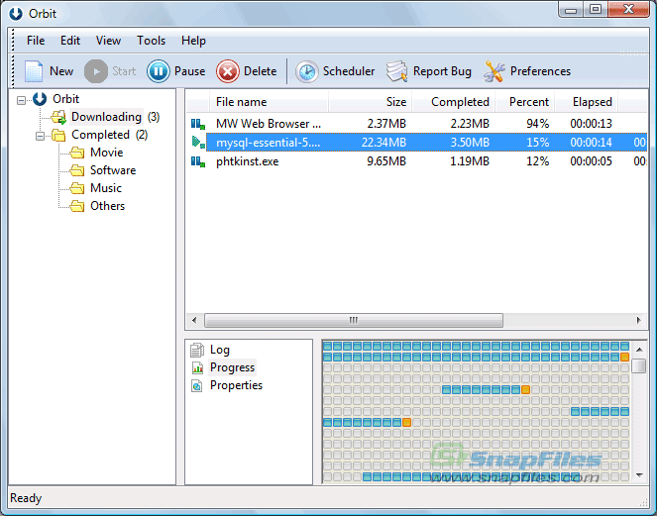Screen dimensions: 657x516
Task: Click the Completed folder icon
Action: click(58, 135)
